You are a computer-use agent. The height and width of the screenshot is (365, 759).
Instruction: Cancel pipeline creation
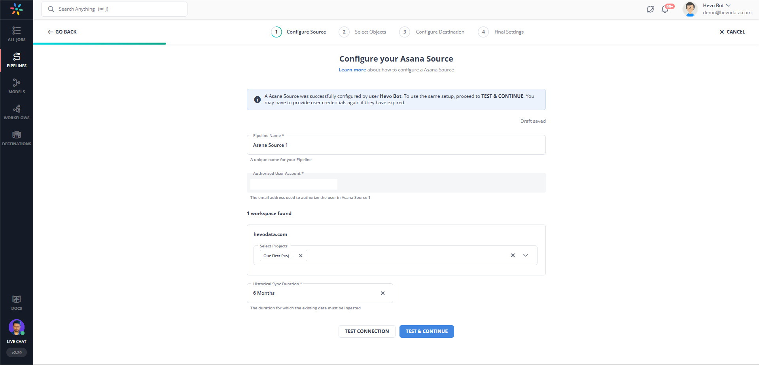[x=733, y=32]
